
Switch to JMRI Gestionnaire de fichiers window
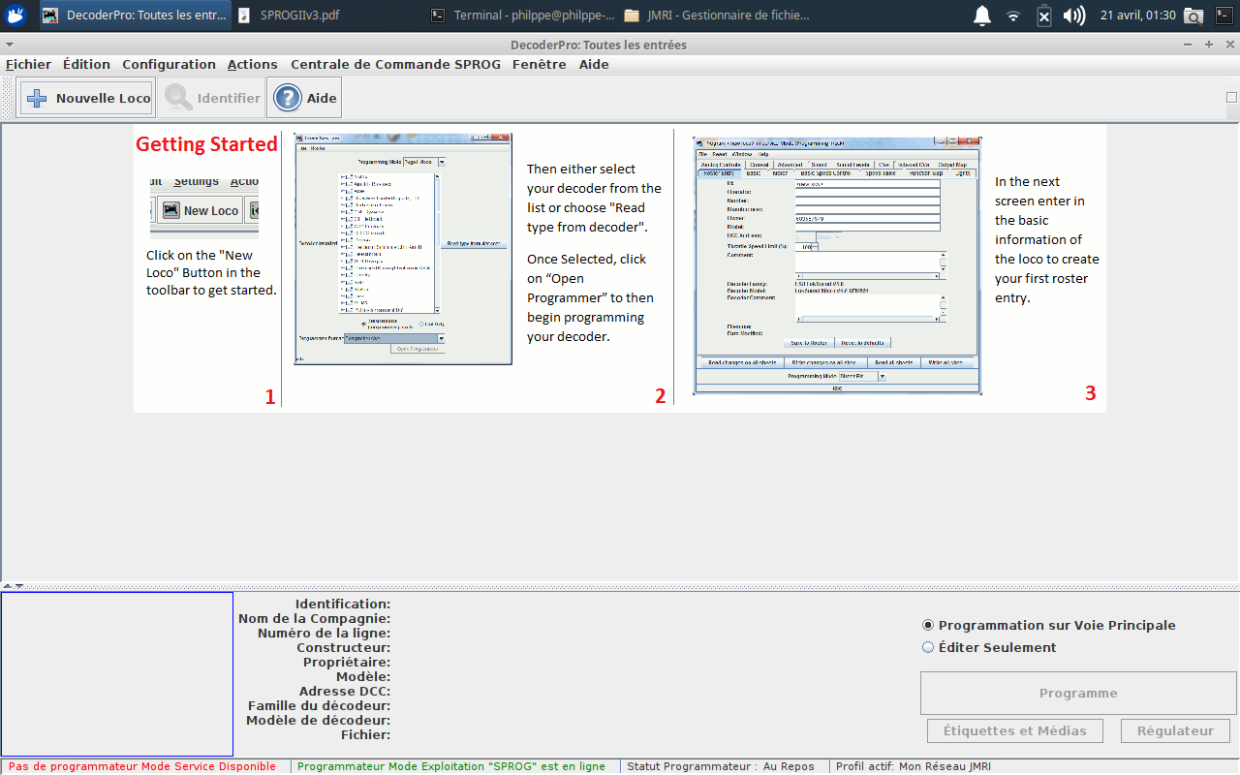(x=717, y=15)
